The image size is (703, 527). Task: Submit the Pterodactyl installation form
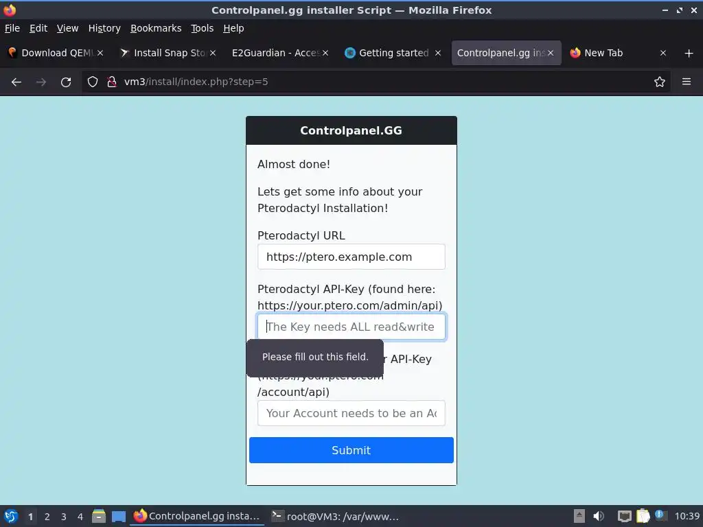[351, 450]
